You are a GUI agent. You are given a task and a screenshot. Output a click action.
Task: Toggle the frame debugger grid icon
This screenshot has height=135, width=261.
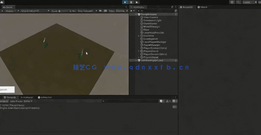point(105,11)
